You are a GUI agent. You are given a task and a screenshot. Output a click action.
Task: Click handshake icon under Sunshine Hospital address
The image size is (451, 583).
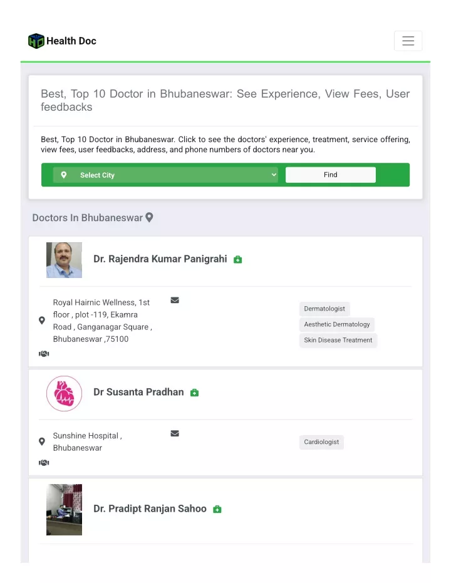[44, 463]
